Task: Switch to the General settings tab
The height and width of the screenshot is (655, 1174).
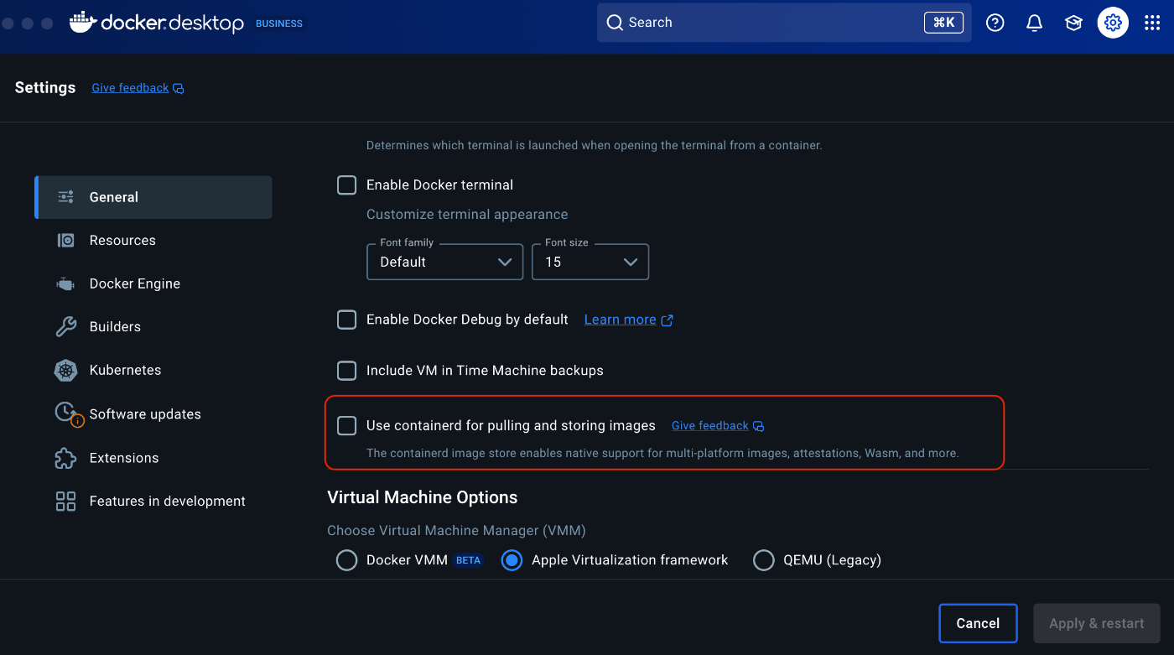Action: click(153, 197)
